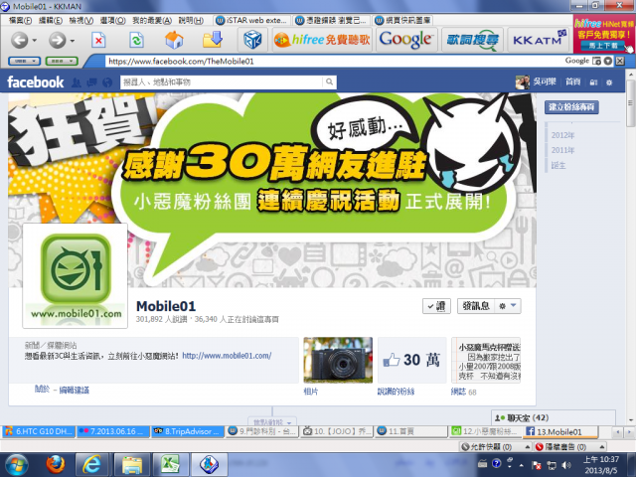Open Facebook messages icon
636x477 pixels.
click(x=92, y=82)
